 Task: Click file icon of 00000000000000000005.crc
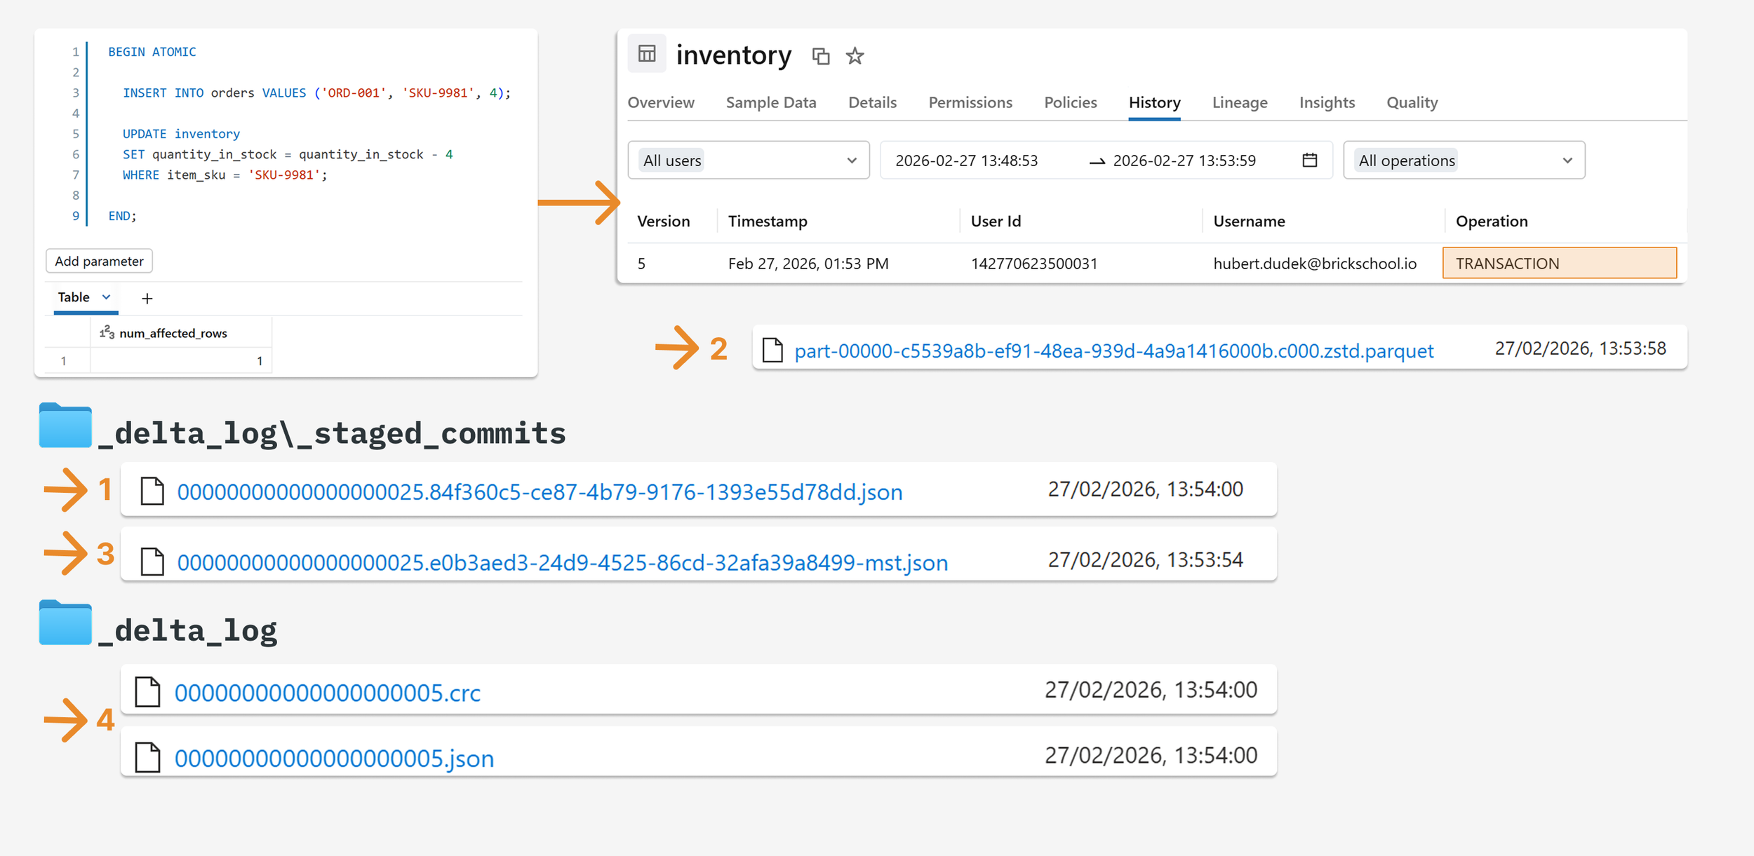point(147,692)
